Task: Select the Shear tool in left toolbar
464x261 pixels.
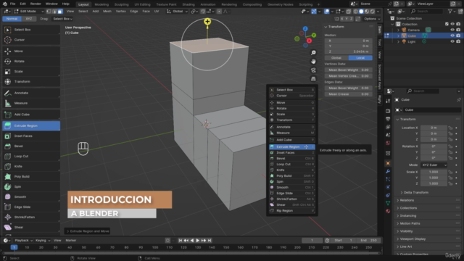Action: (31, 227)
